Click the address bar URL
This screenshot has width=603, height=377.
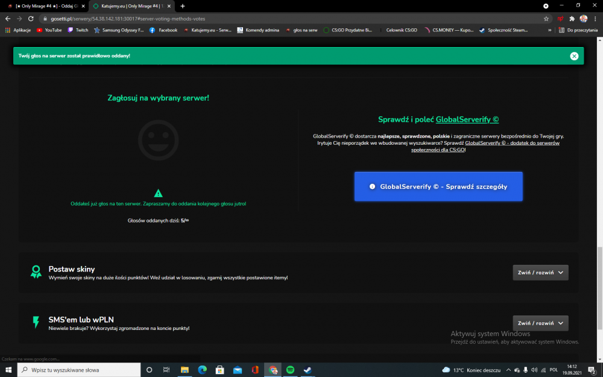click(x=128, y=19)
